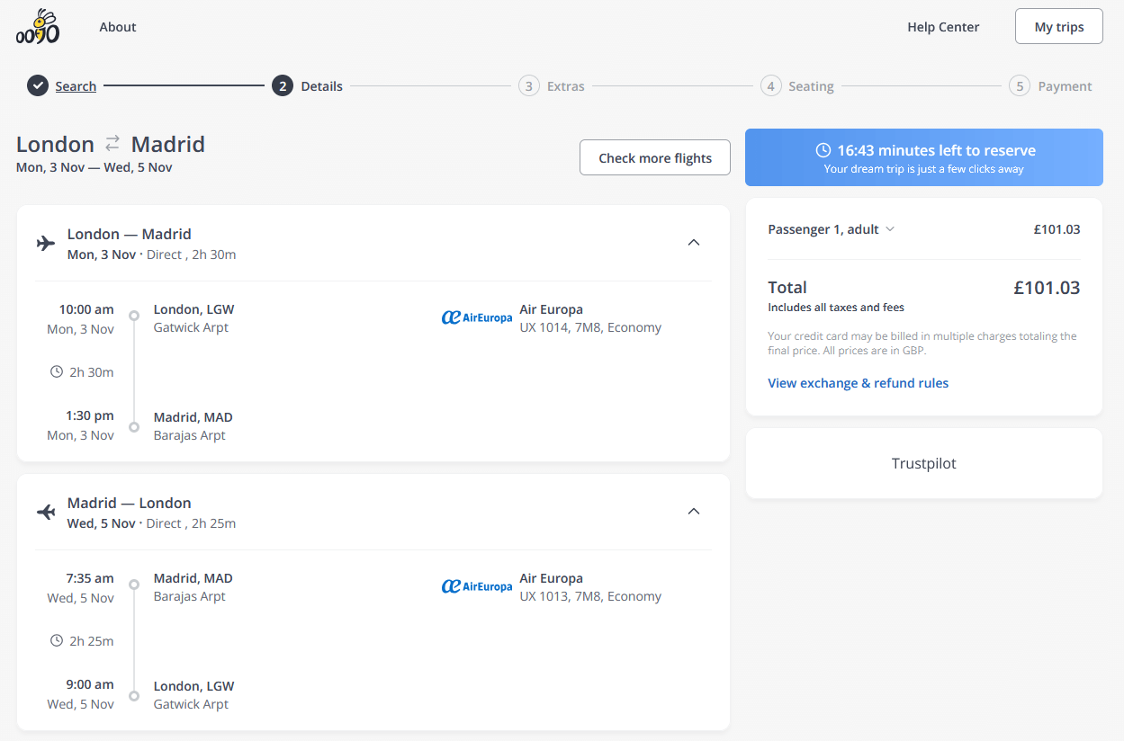Click the Search step checkmark icon
This screenshot has width=1124, height=741.
[37, 86]
